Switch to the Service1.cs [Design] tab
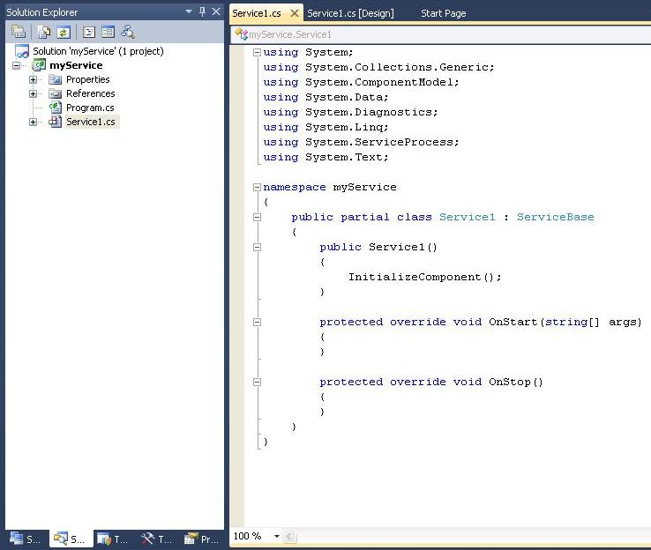This screenshot has height=550, width=651. click(350, 13)
